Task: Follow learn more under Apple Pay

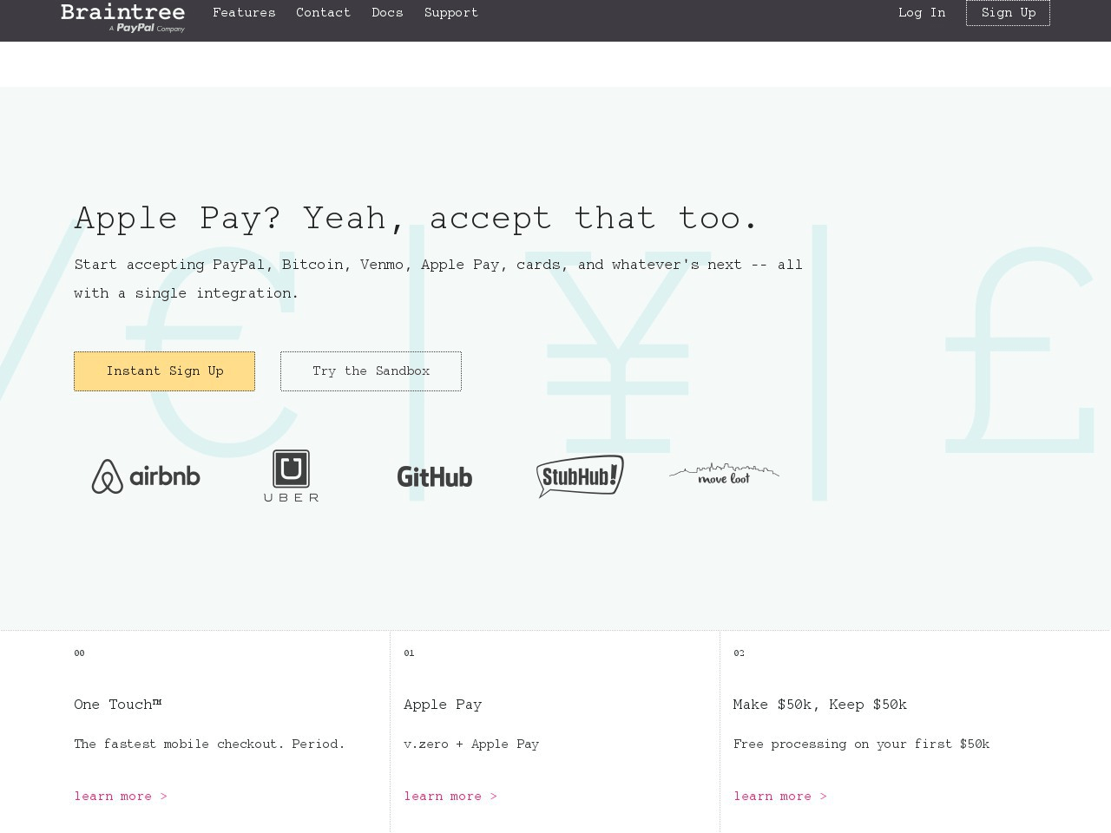Action: [450, 797]
